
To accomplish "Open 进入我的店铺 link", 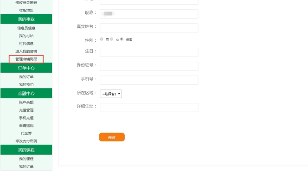I will (26, 51).
